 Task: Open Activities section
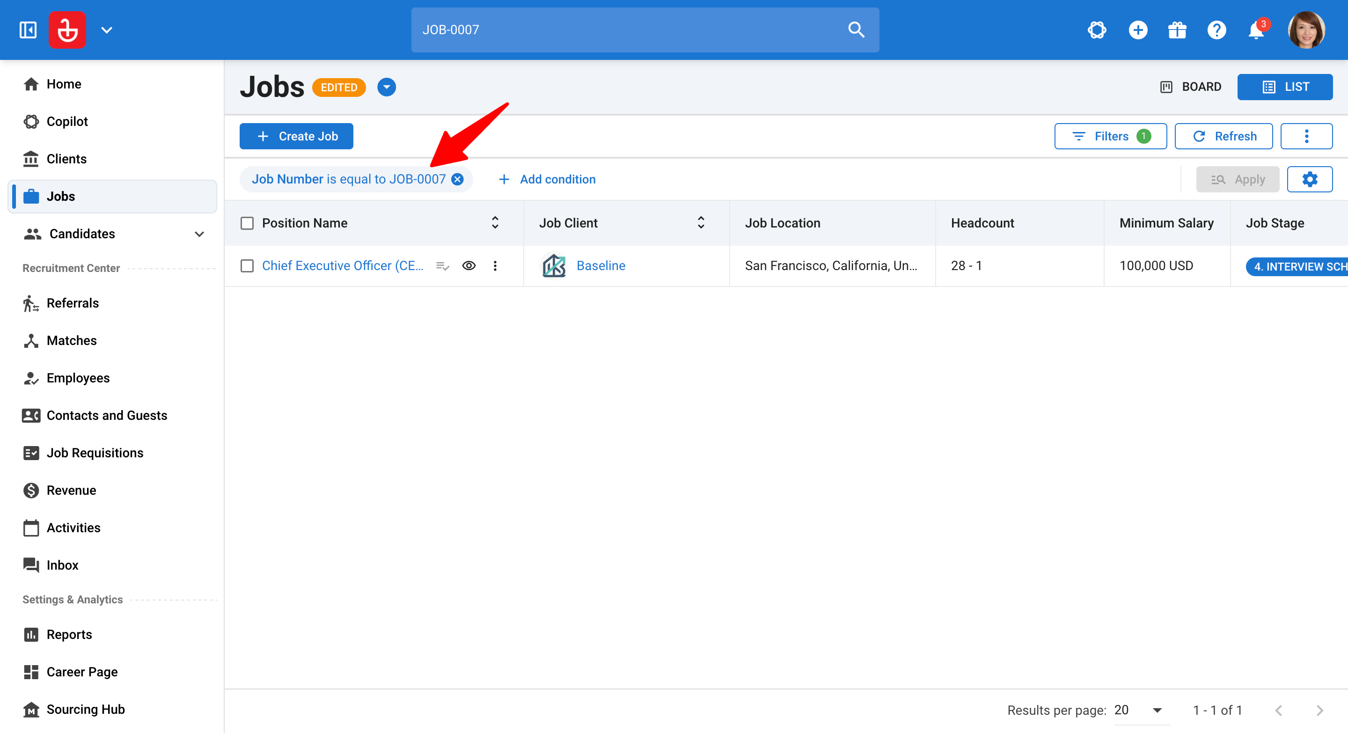click(112, 528)
